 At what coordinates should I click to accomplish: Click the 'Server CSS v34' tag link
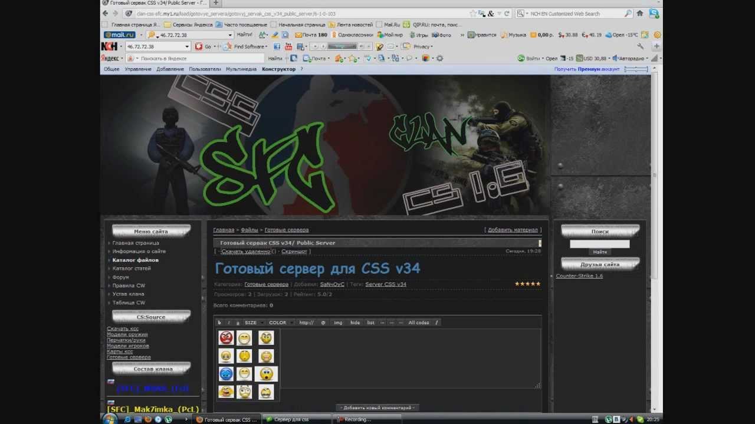[x=386, y=284]
